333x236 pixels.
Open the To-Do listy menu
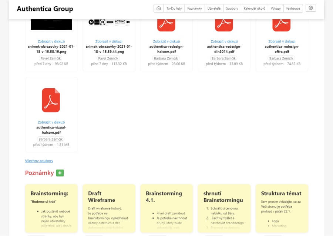pyautogui.click(x=174, y=8)
